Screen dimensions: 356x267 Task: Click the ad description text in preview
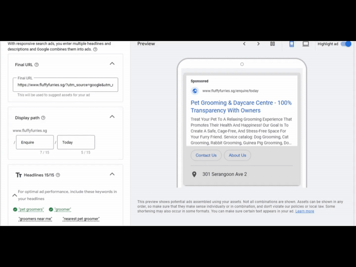tap(241, 131)
